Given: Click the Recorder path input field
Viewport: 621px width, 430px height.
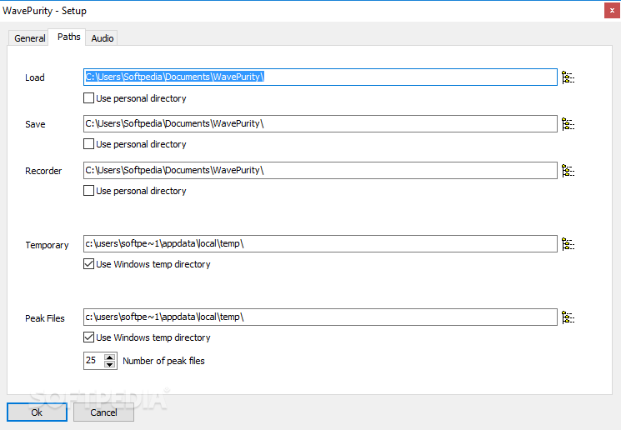Looking at the screenshot, I should coord(320,170).
